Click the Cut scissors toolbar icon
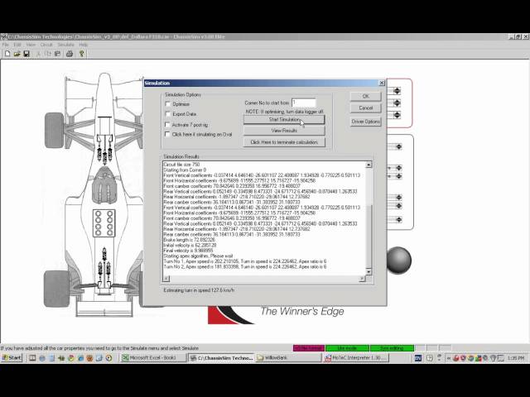 [39, 54]
